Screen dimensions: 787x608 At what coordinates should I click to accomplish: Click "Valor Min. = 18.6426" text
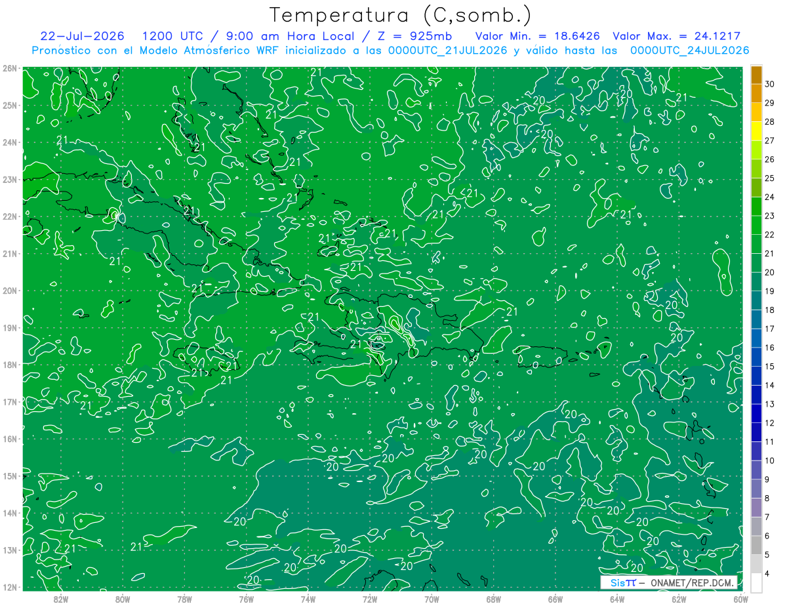point(538,36)
